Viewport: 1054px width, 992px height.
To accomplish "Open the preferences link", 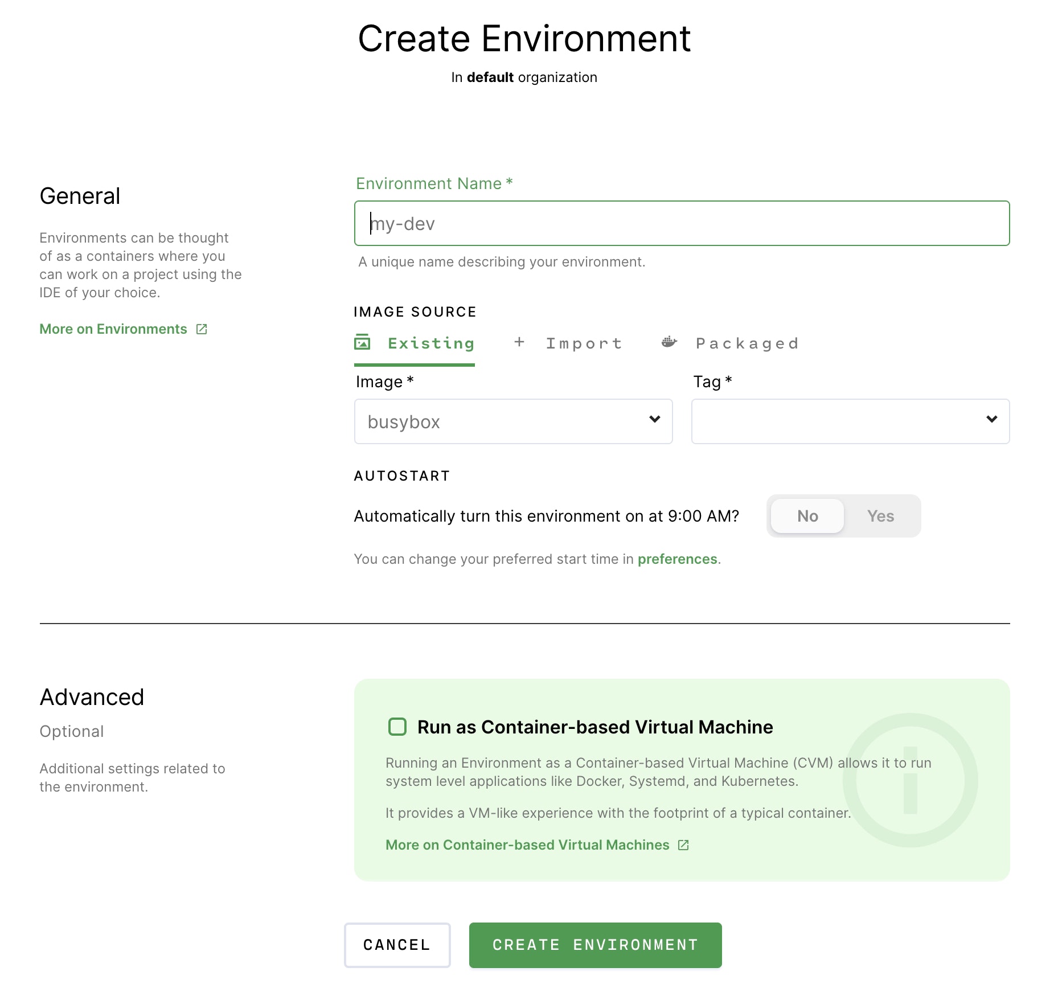I will (676, 559).
